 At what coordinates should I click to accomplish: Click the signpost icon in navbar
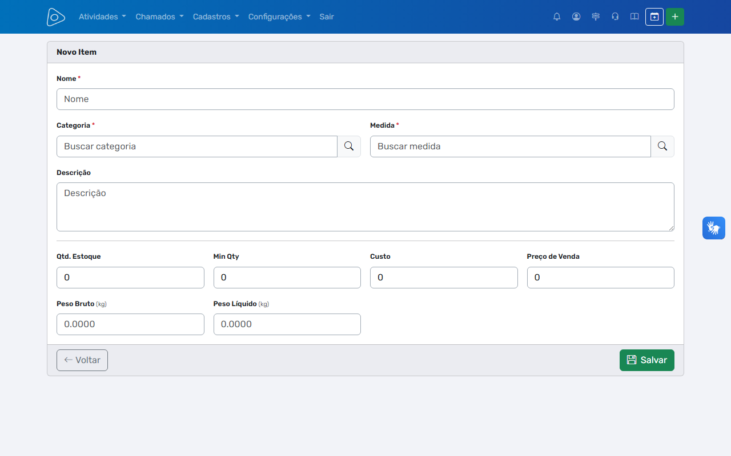[x=596, y=17]
